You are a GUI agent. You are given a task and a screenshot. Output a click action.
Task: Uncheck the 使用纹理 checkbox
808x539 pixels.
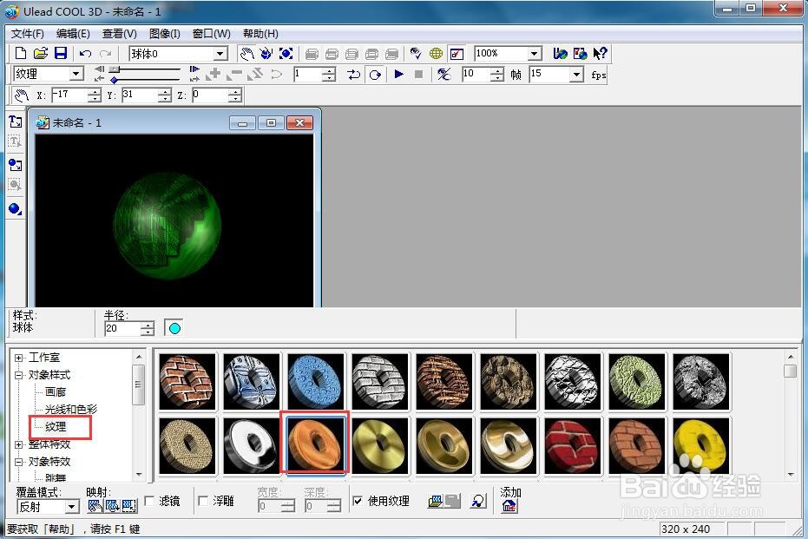[x=358, y=501]
